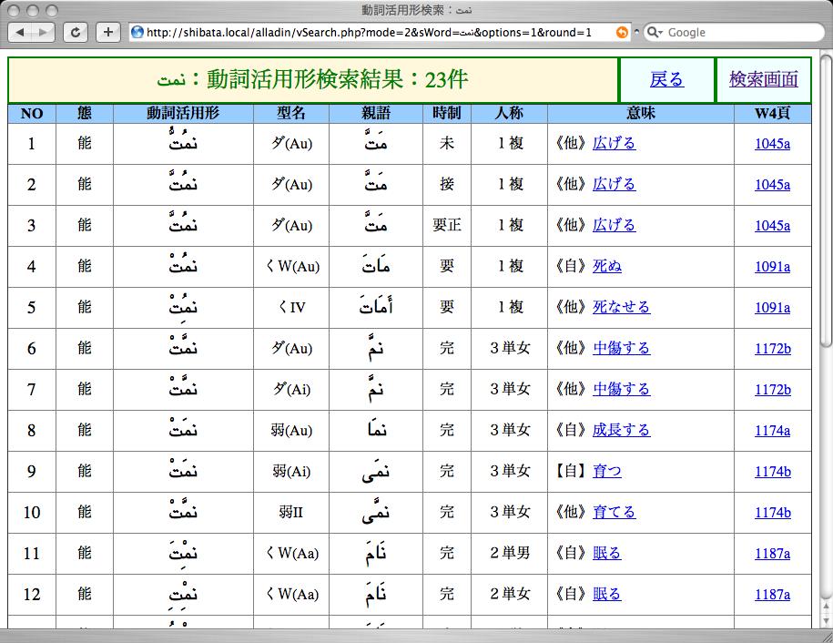Viewport: 833px width, 643px height.
Task: Open the 検索画面 search screen
Action: click(764, 80)
